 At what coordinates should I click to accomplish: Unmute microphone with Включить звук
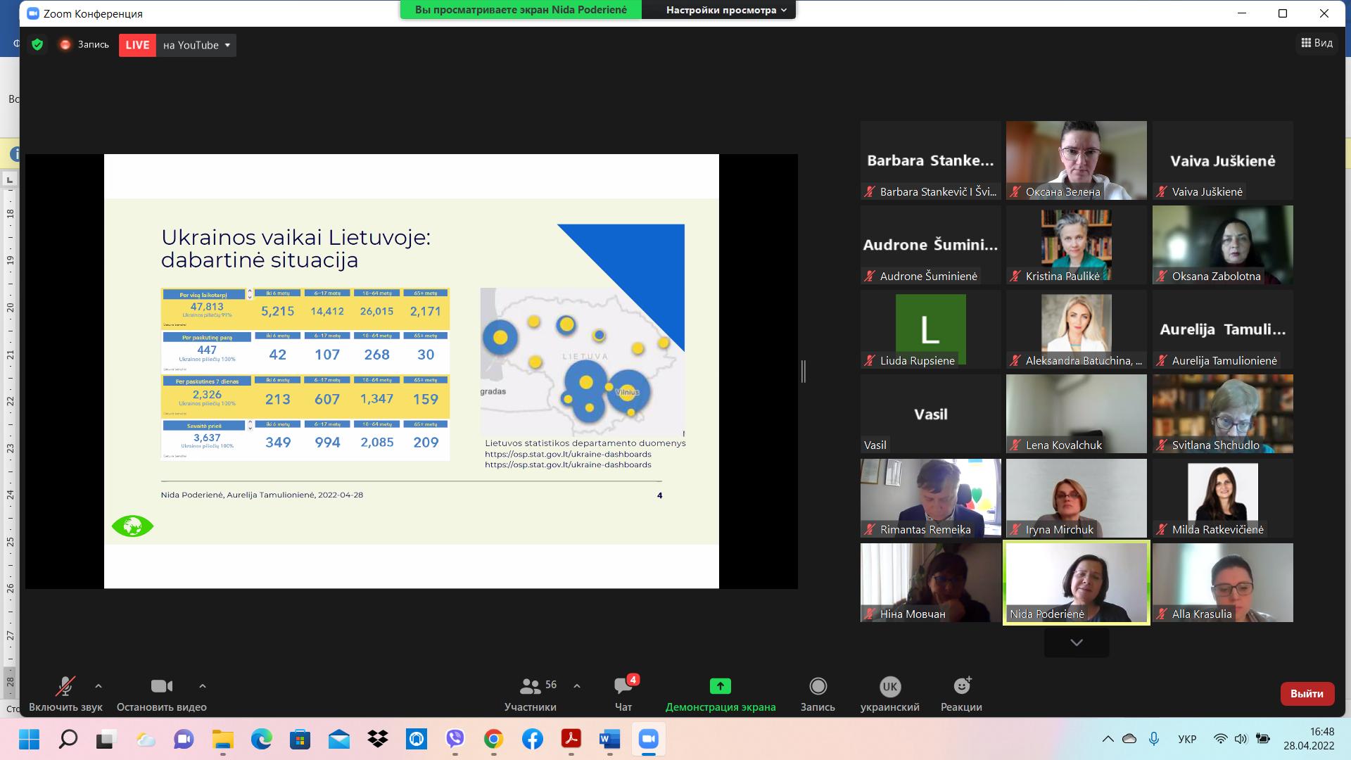[x=65, y=686]
